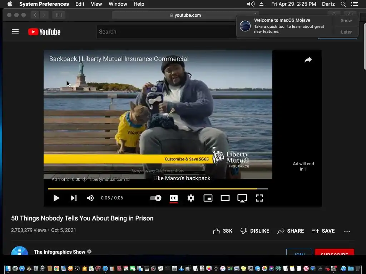Open the Window menu
The image size is (366, 274).
118,4
